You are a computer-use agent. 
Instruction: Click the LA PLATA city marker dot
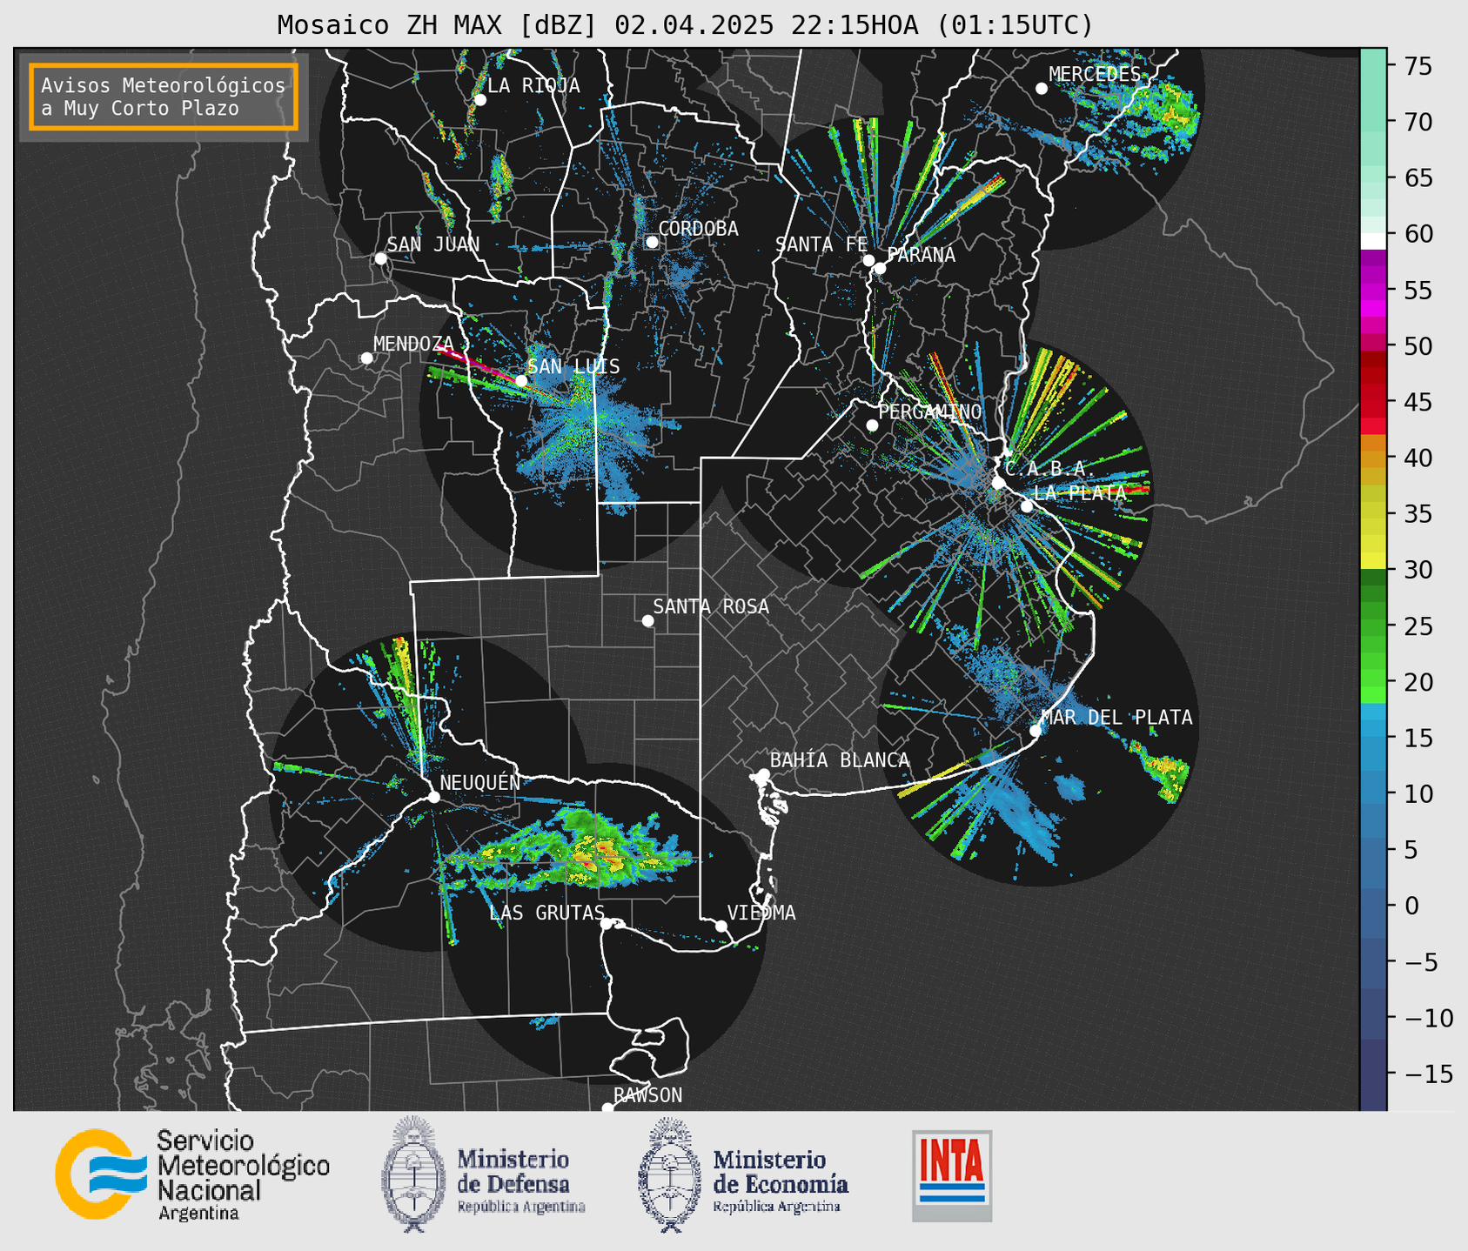[x=1027, y=506]
